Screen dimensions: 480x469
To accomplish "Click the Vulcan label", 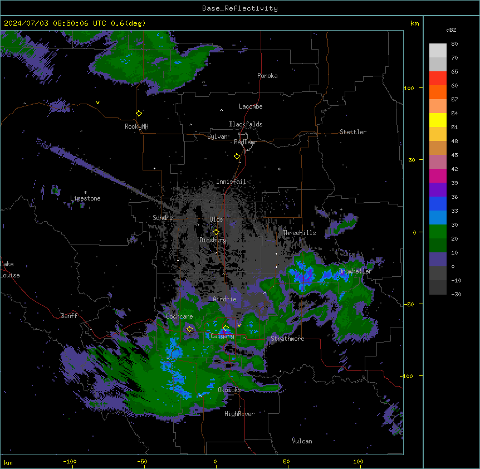I will click(302, 441).
